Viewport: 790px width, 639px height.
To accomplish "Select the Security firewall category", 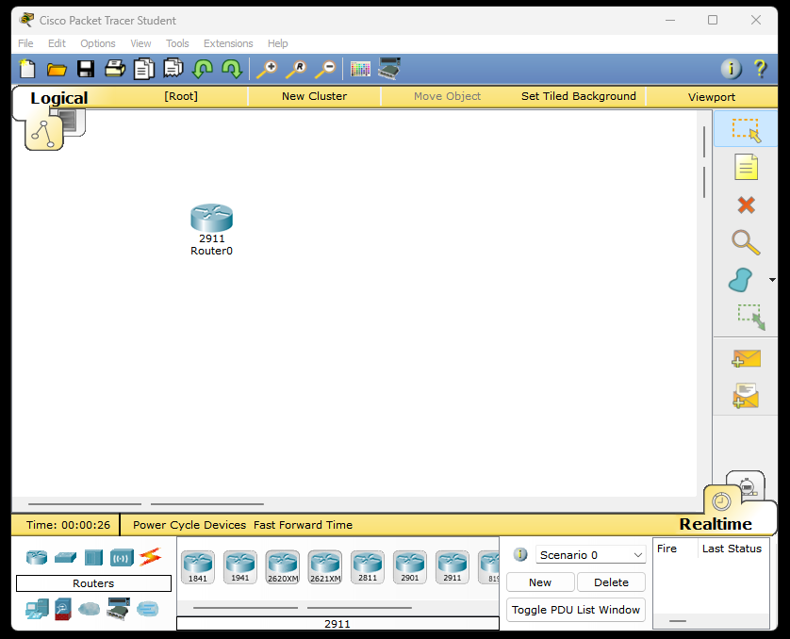I will pos(62,609).
